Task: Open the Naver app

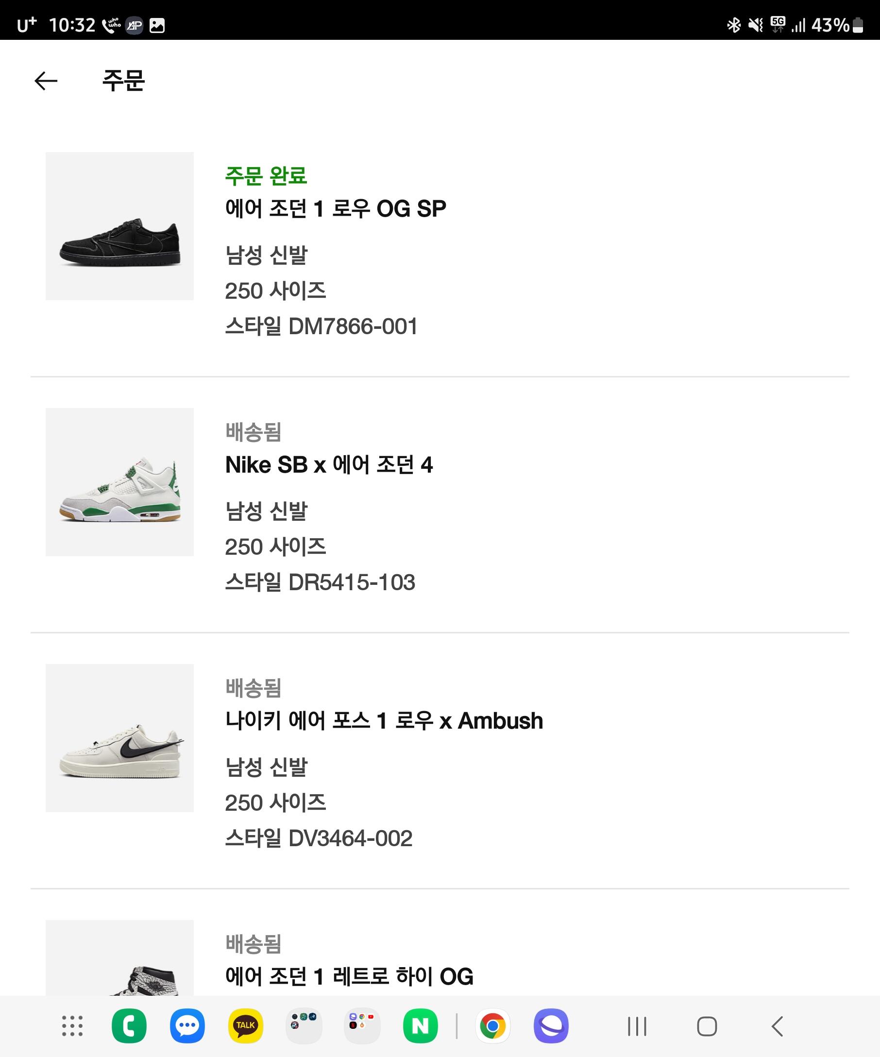Action: pyautogui.click(x=420, y=1026)
